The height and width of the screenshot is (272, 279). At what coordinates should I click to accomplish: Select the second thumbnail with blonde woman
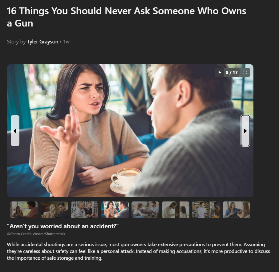(54, 210)
